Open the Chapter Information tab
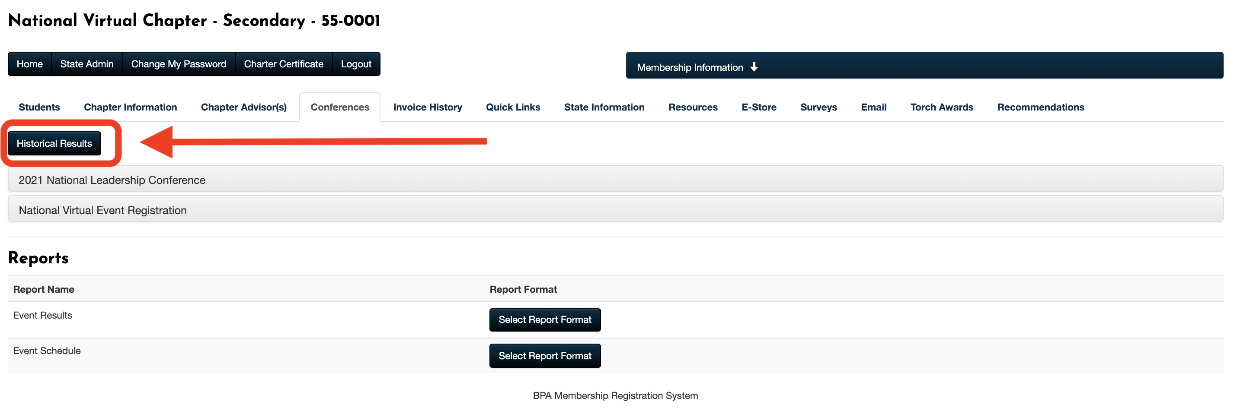The image size is (1234, 411). pos(130,107)
